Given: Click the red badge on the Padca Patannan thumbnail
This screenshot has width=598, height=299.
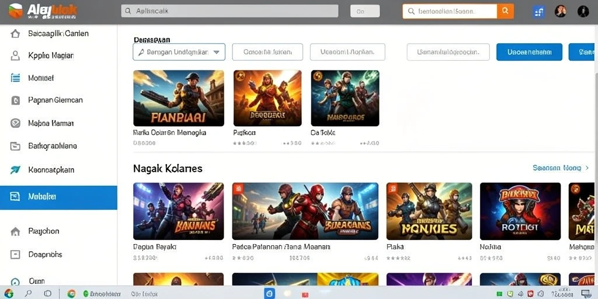Looking at the screenshot, I should coord(238,188).
